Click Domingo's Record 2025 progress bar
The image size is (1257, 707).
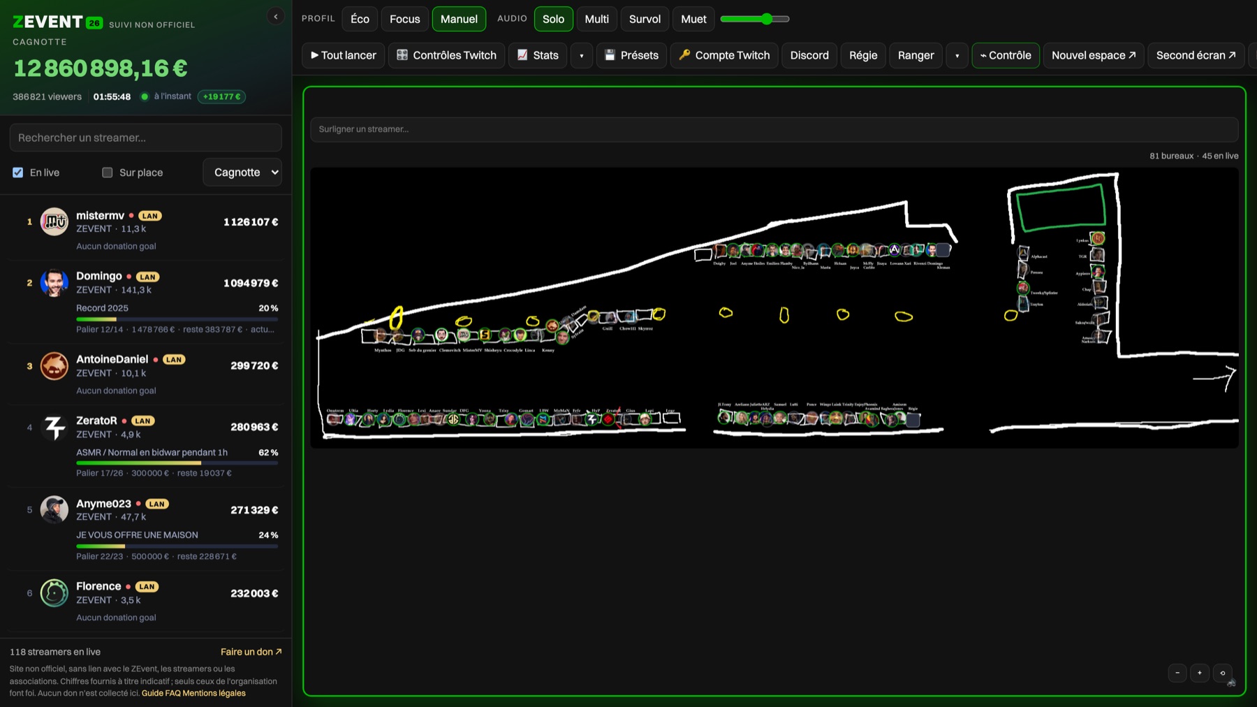click(177, 319)
